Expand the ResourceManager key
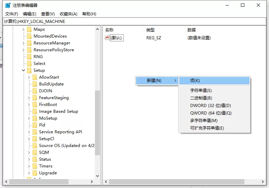The width and height of the screenshot is (269, 188). [24, 43]
